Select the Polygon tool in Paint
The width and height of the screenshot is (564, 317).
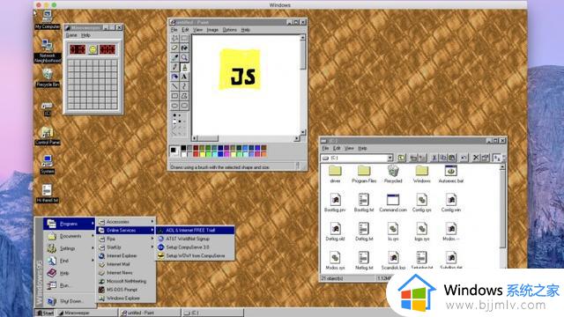[184, 96]
